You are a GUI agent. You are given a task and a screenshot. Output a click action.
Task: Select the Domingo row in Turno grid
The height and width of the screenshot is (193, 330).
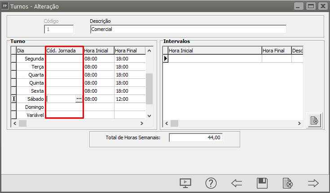pyautogui.click(x=31, y=107)
